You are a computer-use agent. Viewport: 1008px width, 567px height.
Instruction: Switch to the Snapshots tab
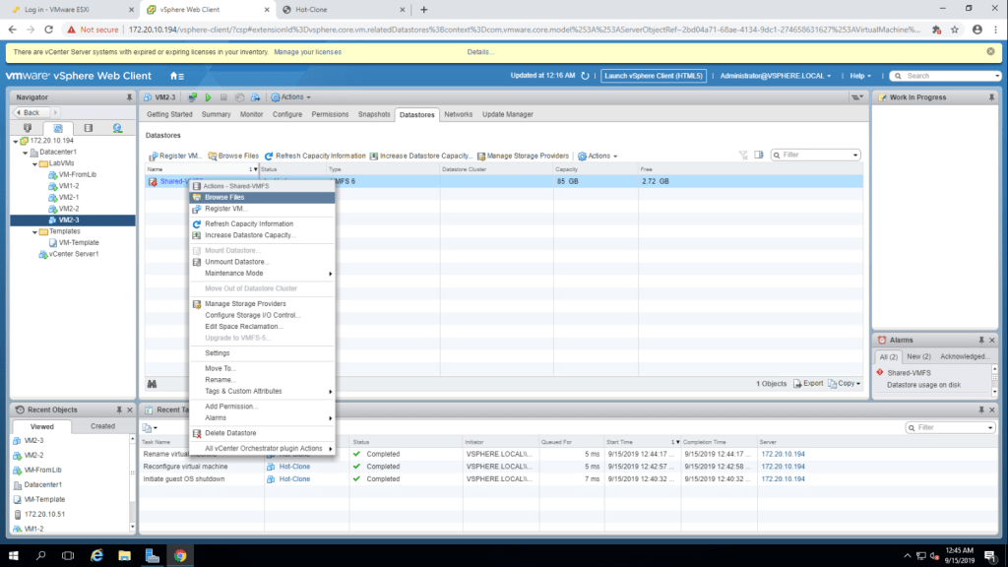pyautogui.click(x=374, y=114)
